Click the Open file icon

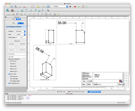tap(12, 7)
